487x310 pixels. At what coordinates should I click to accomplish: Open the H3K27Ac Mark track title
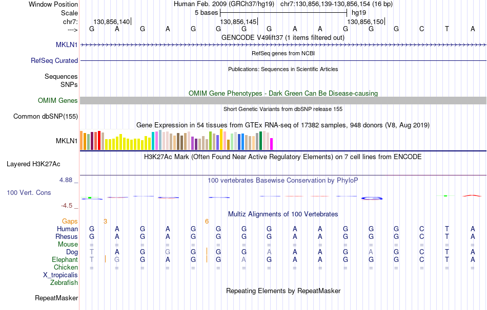click(282, 157)
